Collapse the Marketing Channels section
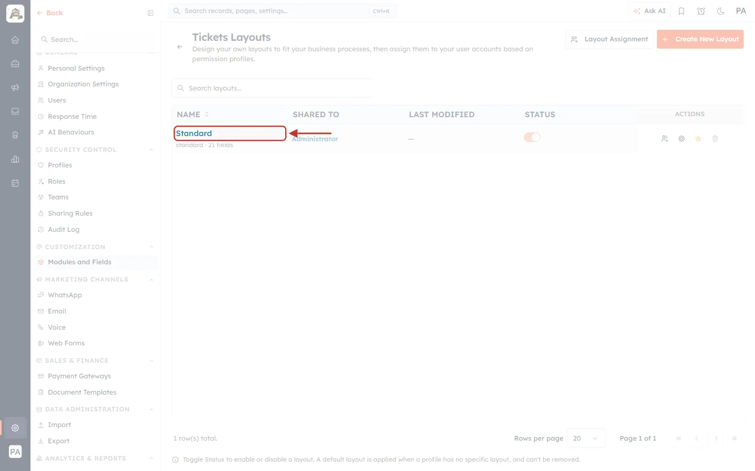Image resolution: width=755 pixels, height=471 pixels. point(152,279)
